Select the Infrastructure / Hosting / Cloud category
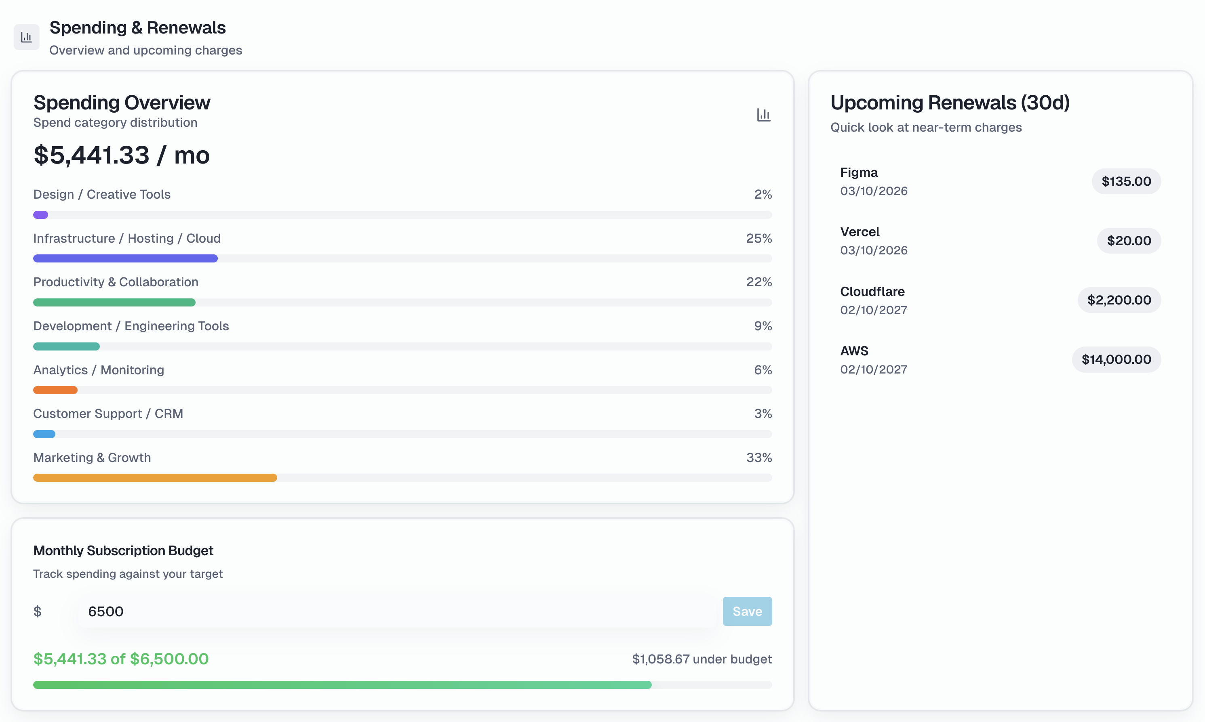 [126, 238]
